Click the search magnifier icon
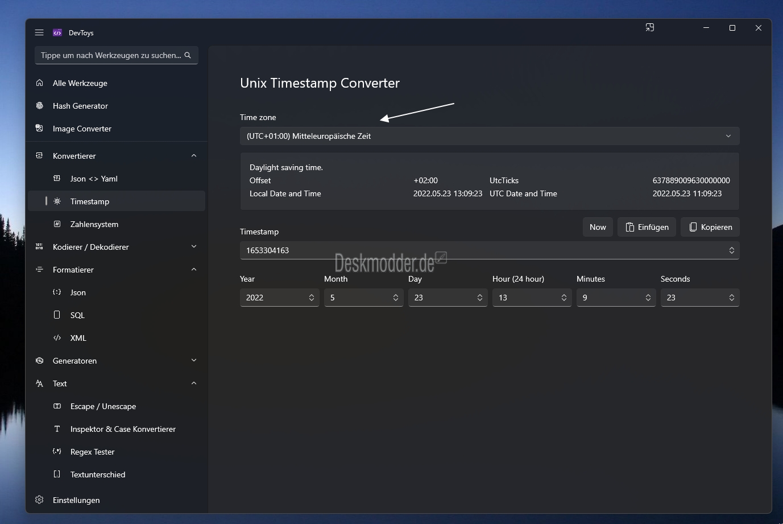Image resolution: width=783 pixels, height=524 pixels. pos(188,55)
